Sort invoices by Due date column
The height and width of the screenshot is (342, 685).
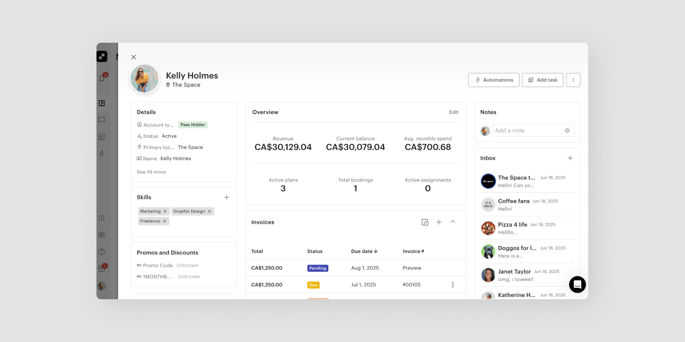click(x=364, y=251)
